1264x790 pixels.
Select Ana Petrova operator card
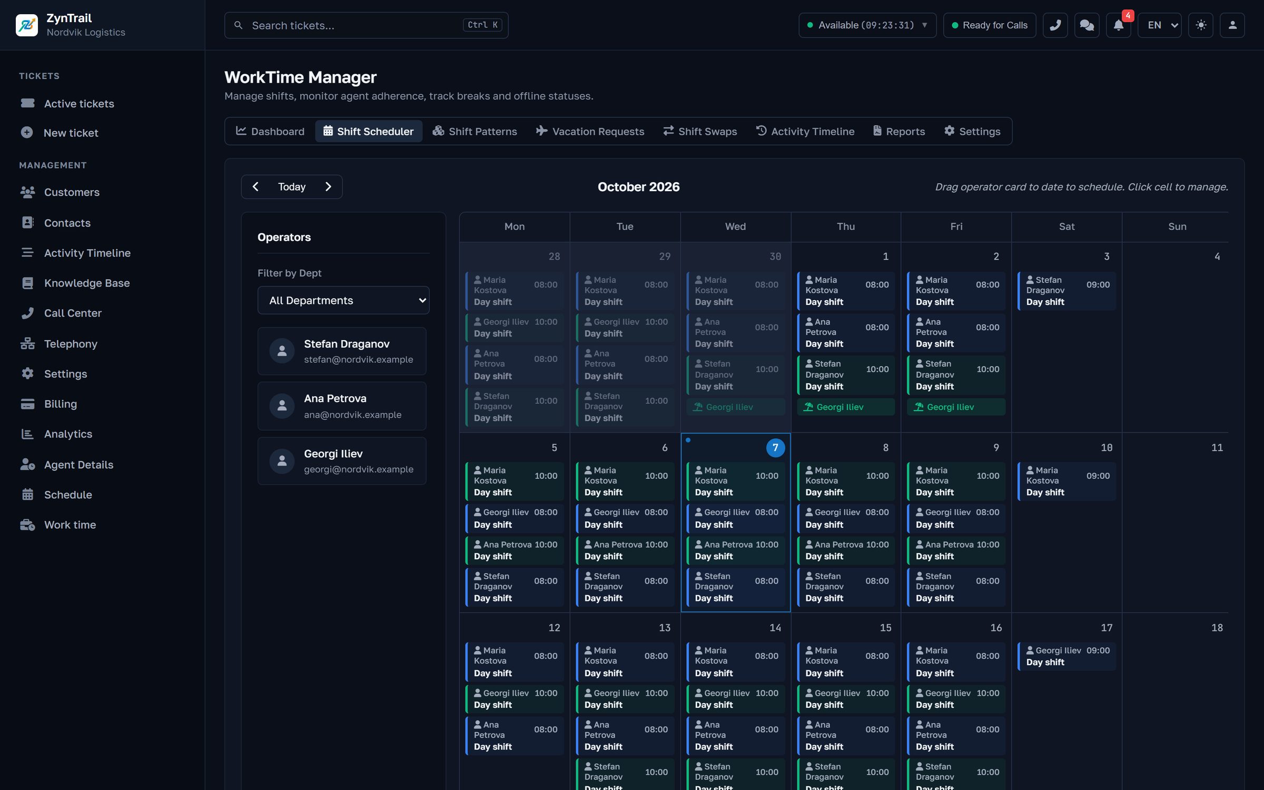click(342, 406)
